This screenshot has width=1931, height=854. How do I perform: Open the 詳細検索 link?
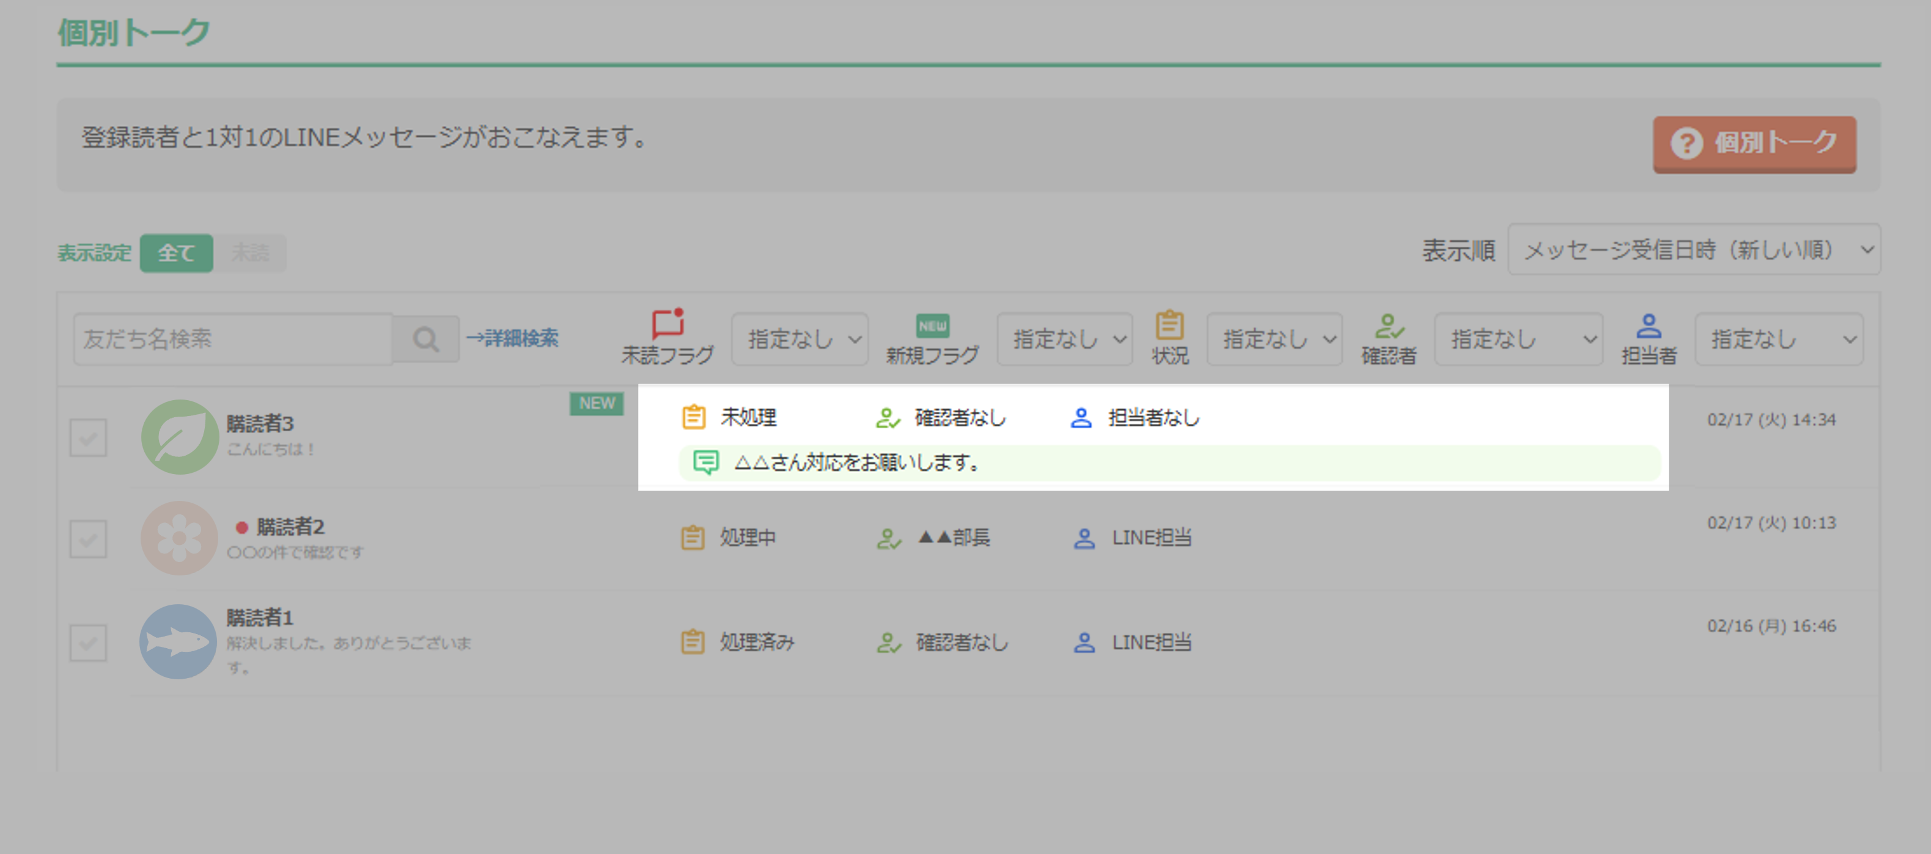[513, 338]
